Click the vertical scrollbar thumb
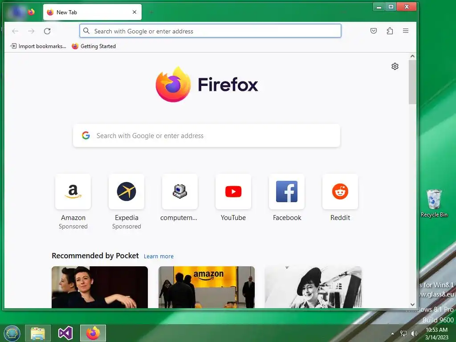 [412, 82]
